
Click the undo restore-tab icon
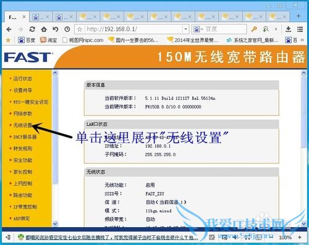pyautogui.click(x=56, y=29)
